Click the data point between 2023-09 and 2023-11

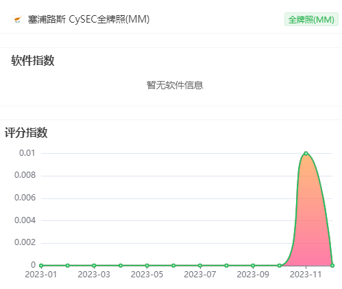280,266
